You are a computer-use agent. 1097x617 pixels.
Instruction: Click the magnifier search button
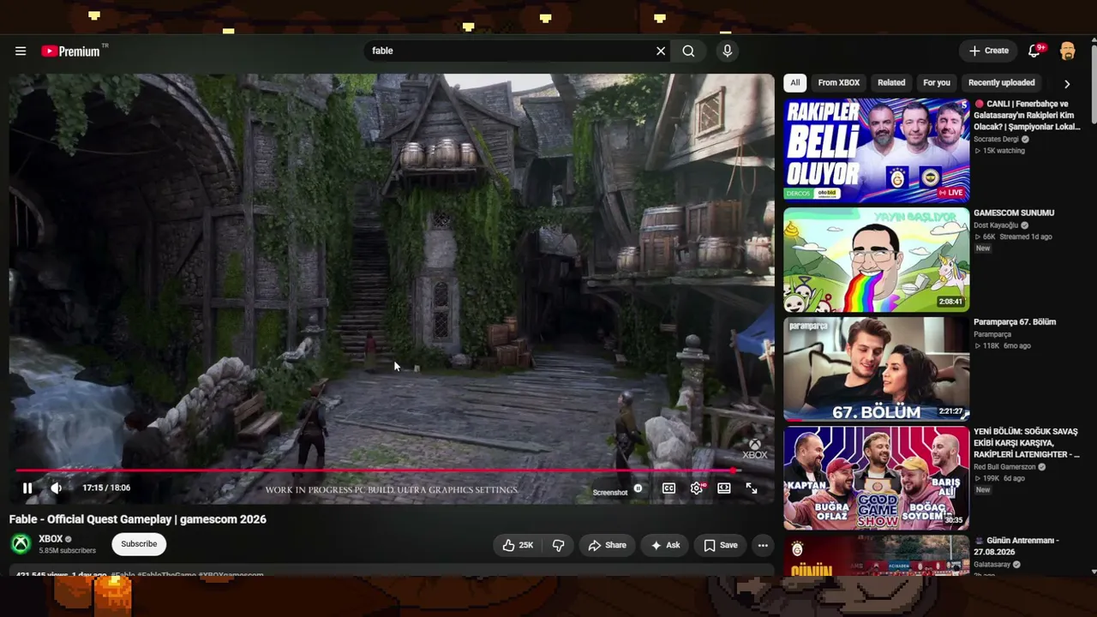point(688,51)
